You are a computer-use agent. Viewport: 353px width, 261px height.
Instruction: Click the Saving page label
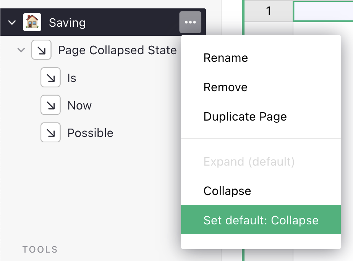68,23
